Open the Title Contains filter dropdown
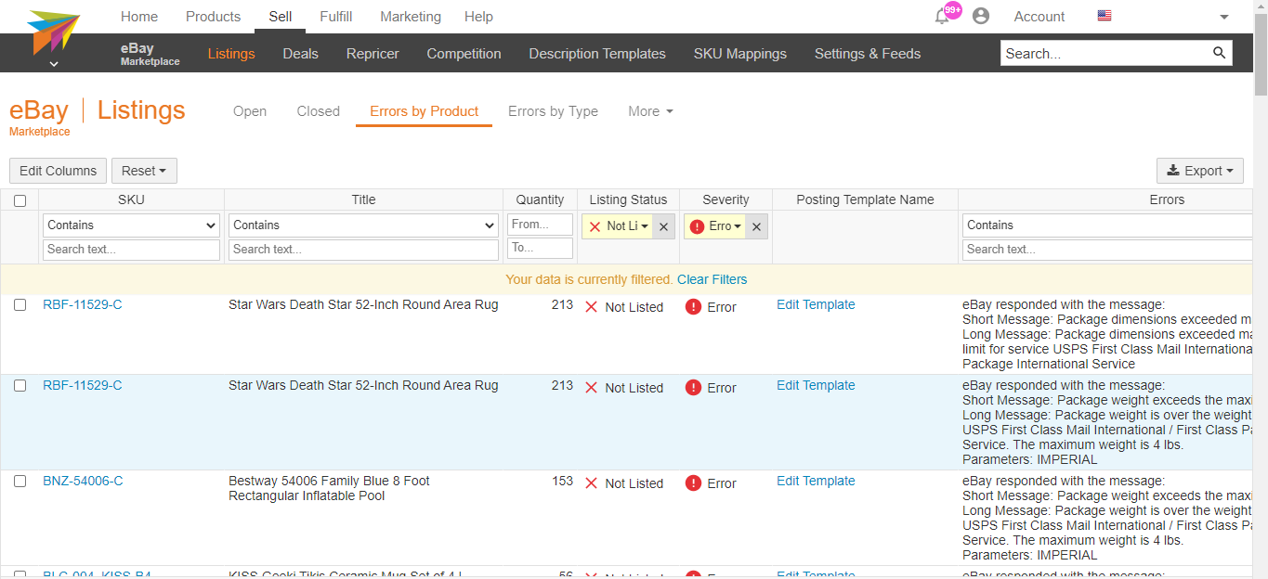Screen dimensions: 1268x579 [x=363, y=225]
